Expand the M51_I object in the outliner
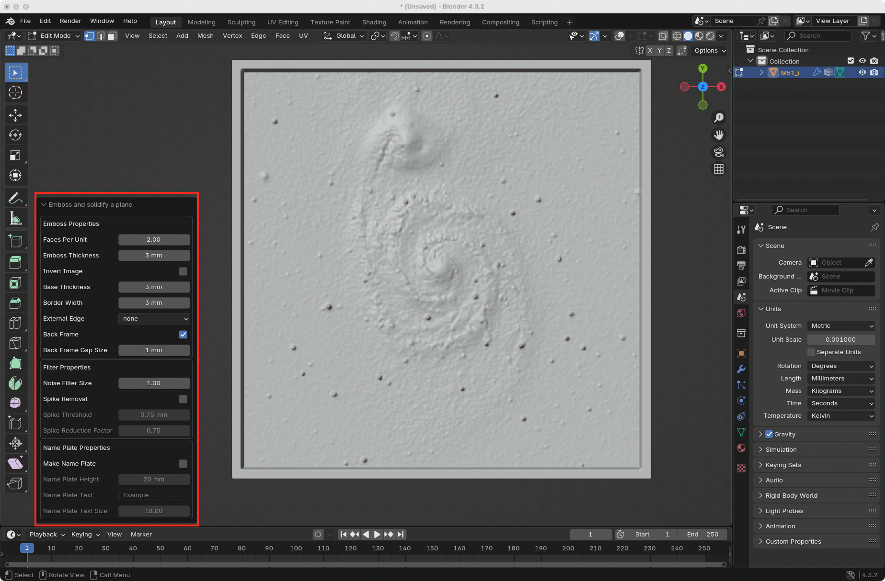This screenshot has height=581, width=885. 761,72
